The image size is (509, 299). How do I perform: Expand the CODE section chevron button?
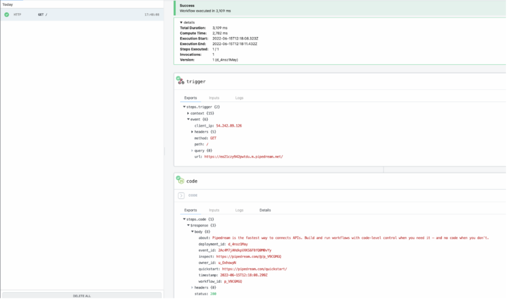point(181,196)
